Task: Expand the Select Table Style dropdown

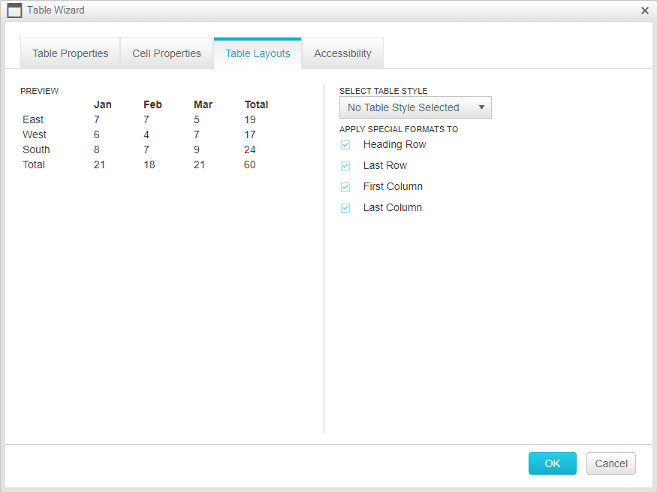Action: tap(415, 107)
